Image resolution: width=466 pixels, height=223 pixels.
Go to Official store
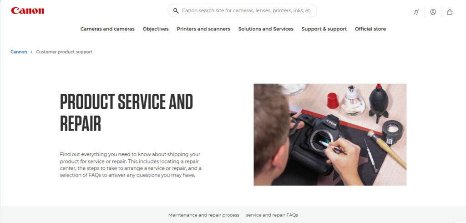click(370, 29)
